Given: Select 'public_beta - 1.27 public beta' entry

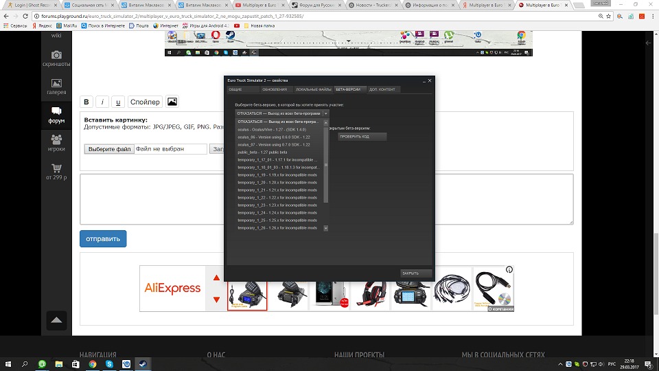Looking at the screenshot, I should 279,153.
